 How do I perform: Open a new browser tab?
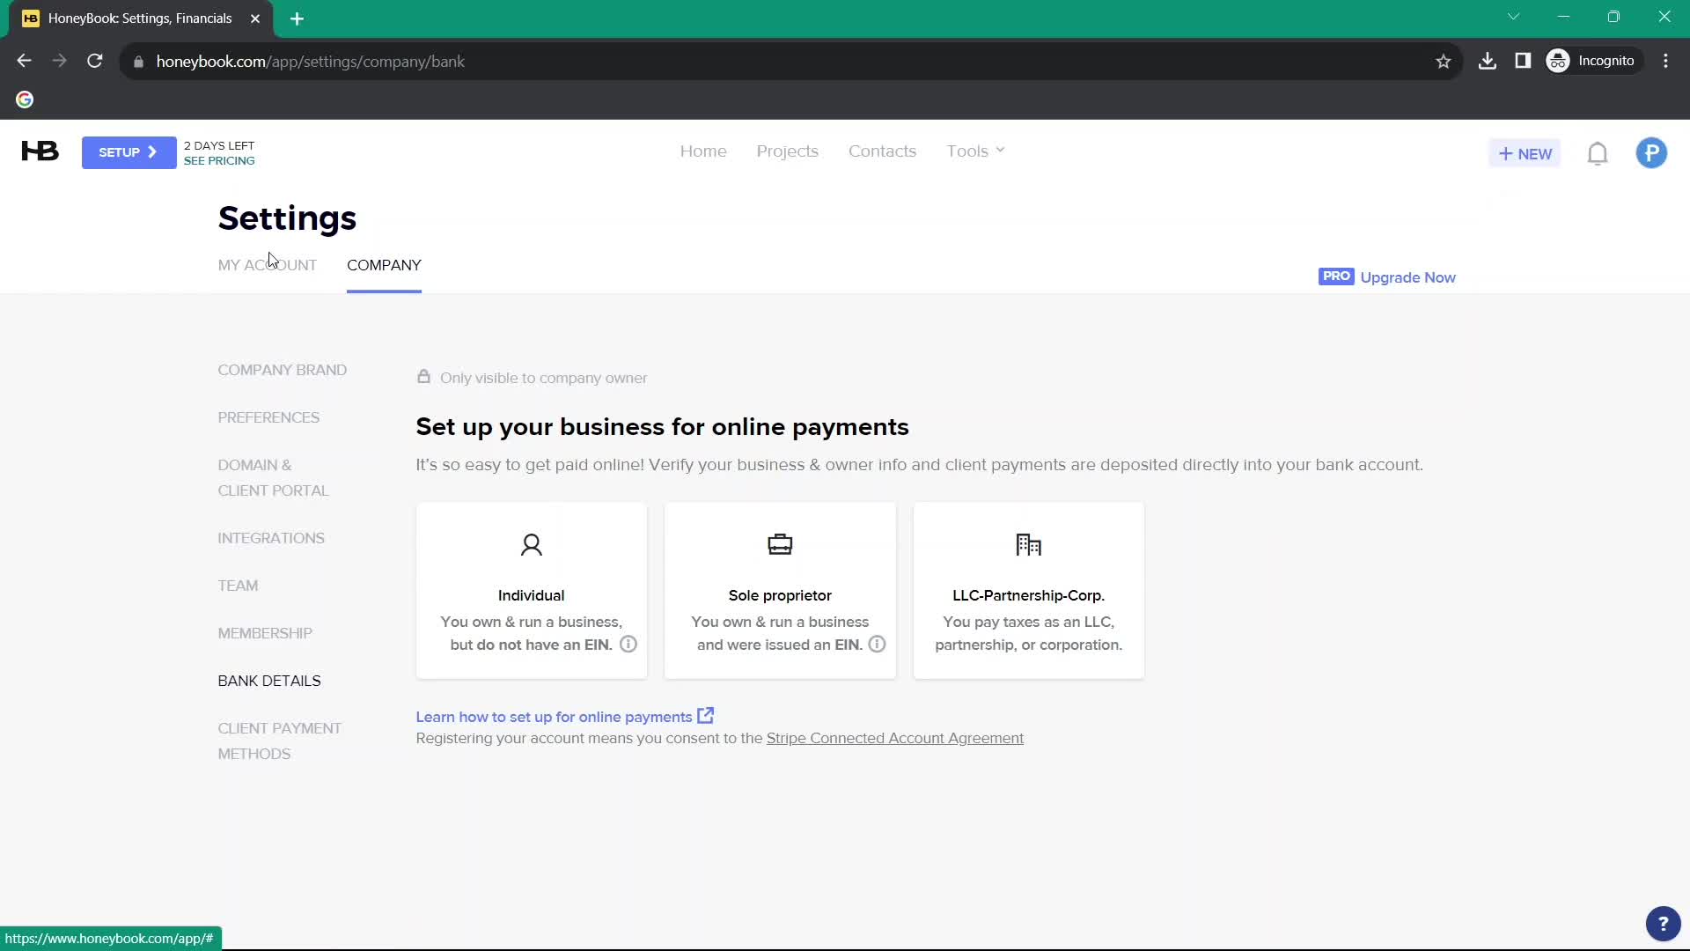[x=298, y=18]
